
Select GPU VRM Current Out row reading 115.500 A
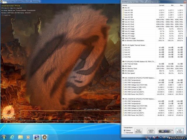point(153,92)
